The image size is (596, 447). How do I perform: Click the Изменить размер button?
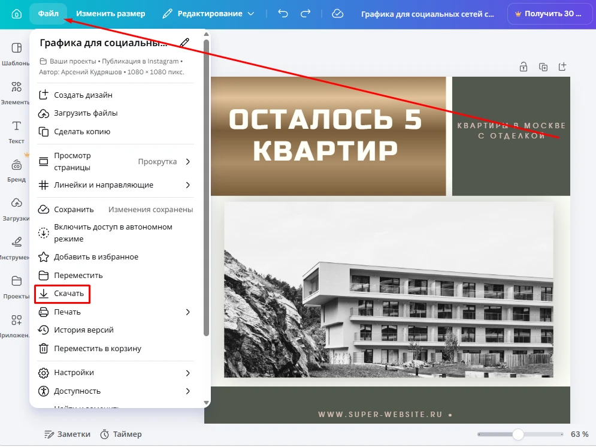coord(111,14)
